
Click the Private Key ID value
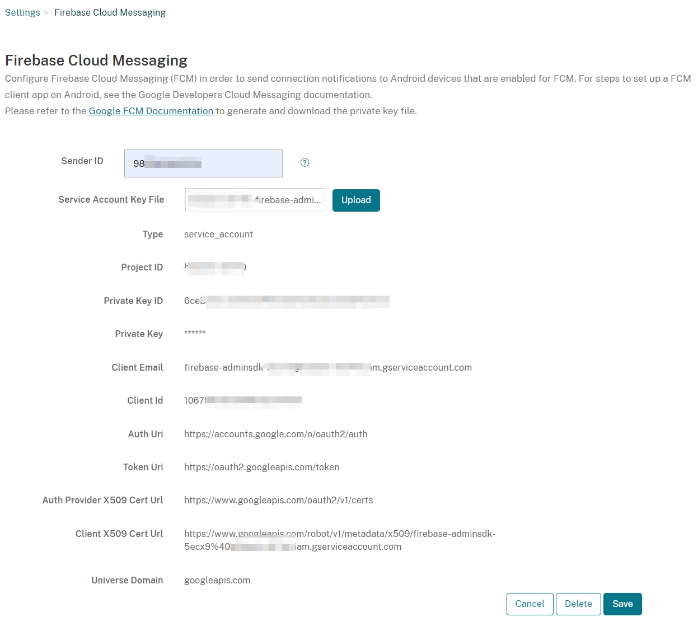(x=286, y=301)
